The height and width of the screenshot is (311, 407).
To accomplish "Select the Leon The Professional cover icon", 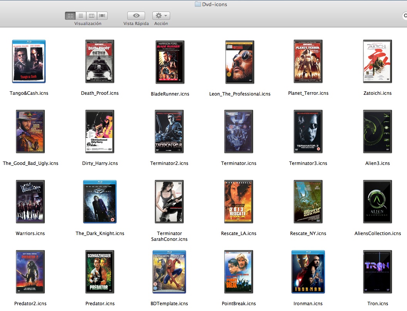I will [240, 62].
